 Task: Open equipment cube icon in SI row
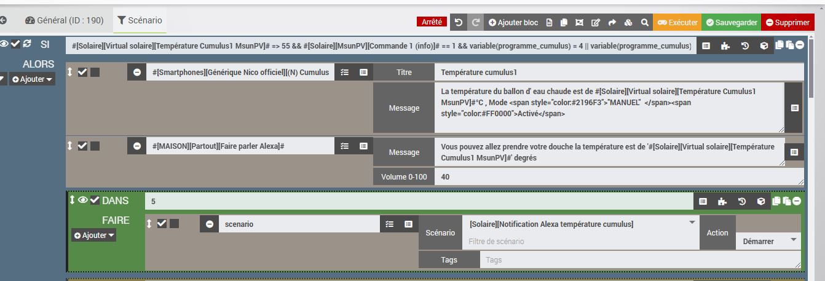(764, 46)
